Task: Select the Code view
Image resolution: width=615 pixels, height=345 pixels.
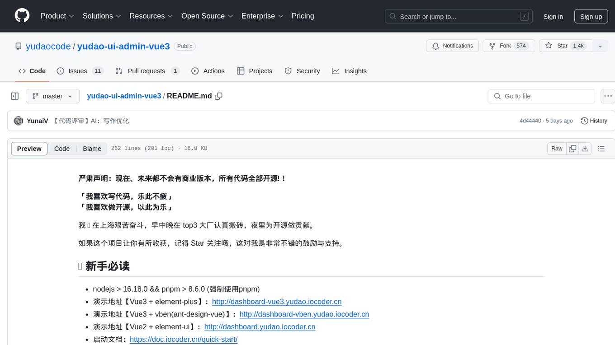Action: (x=62, y=149)
